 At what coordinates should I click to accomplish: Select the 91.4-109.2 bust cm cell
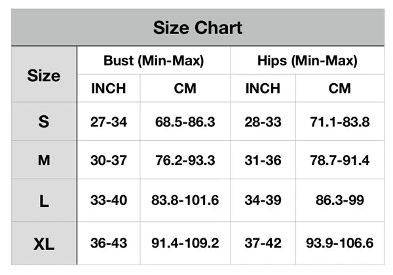click(x=185, y=243)
